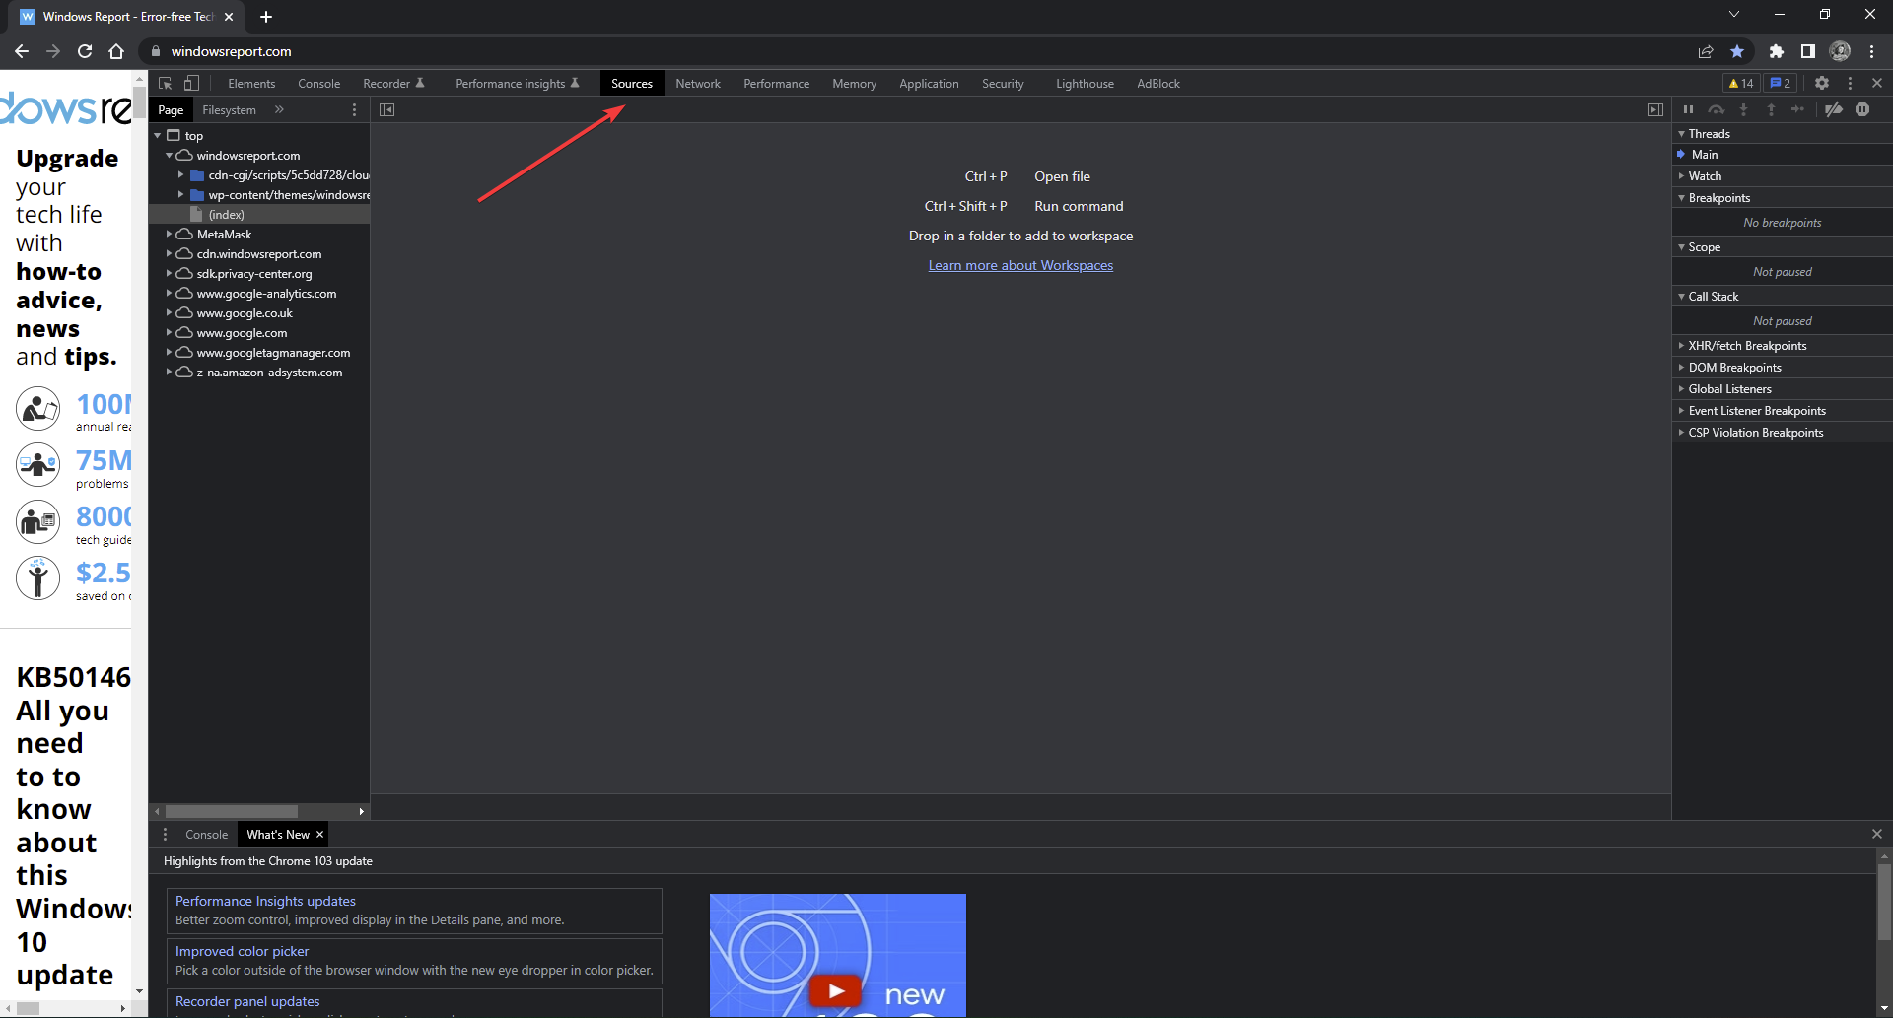The image size is (1893, 1018).
Task: Open DevTools settings gear
Action: pos(1822,84)
